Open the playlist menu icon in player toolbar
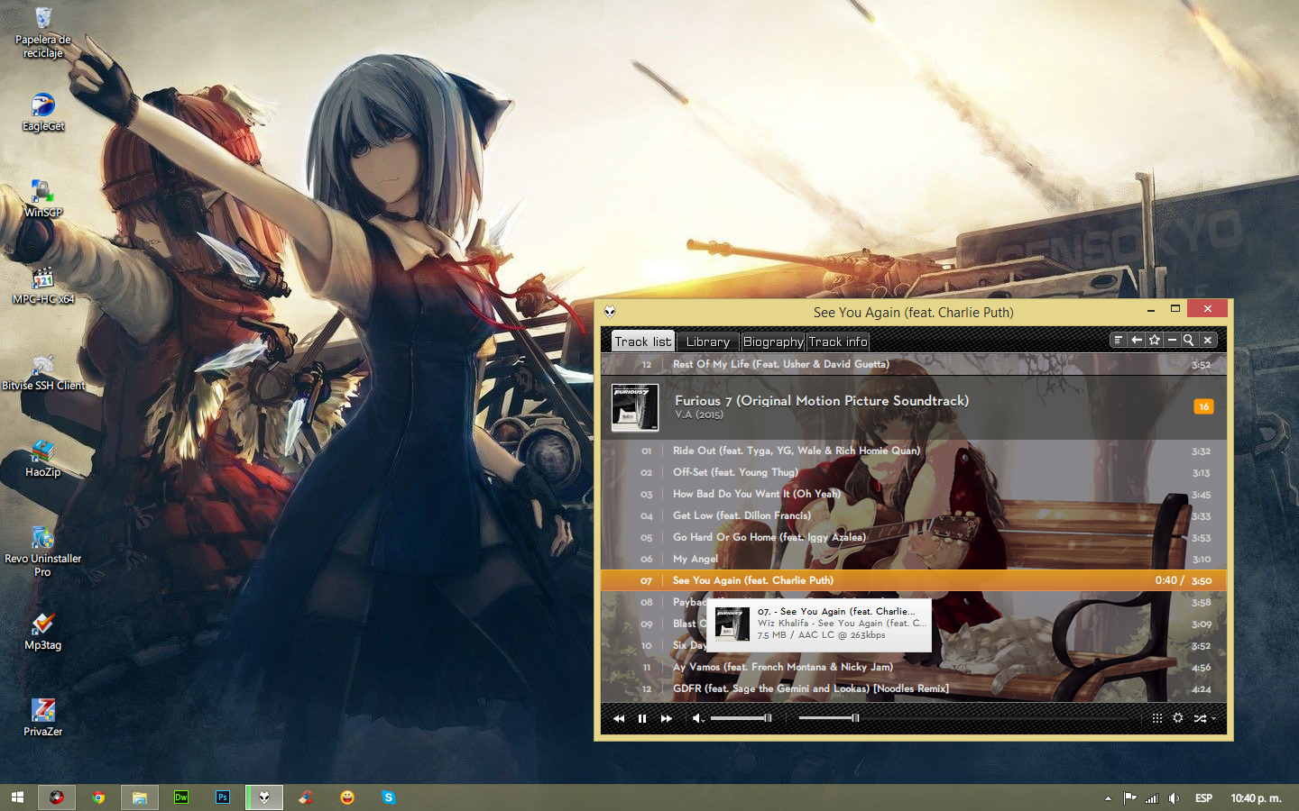1299x811 pixels. 1119,340
